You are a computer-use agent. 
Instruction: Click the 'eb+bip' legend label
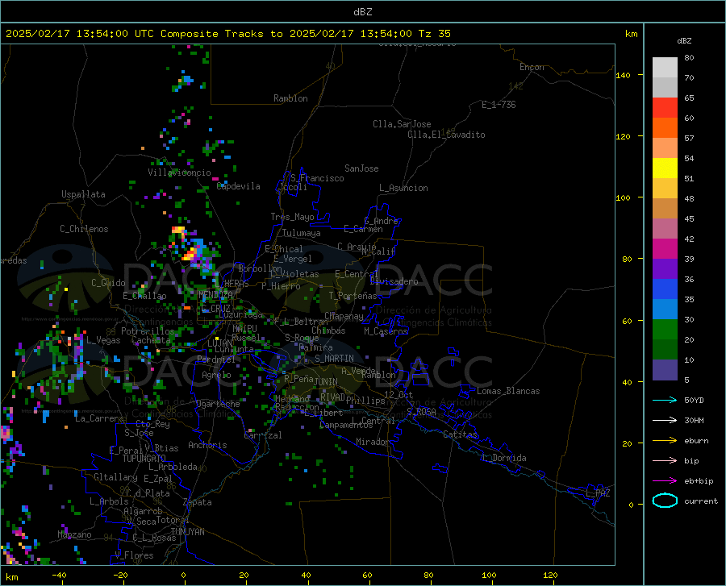click(x=699, y=481)
